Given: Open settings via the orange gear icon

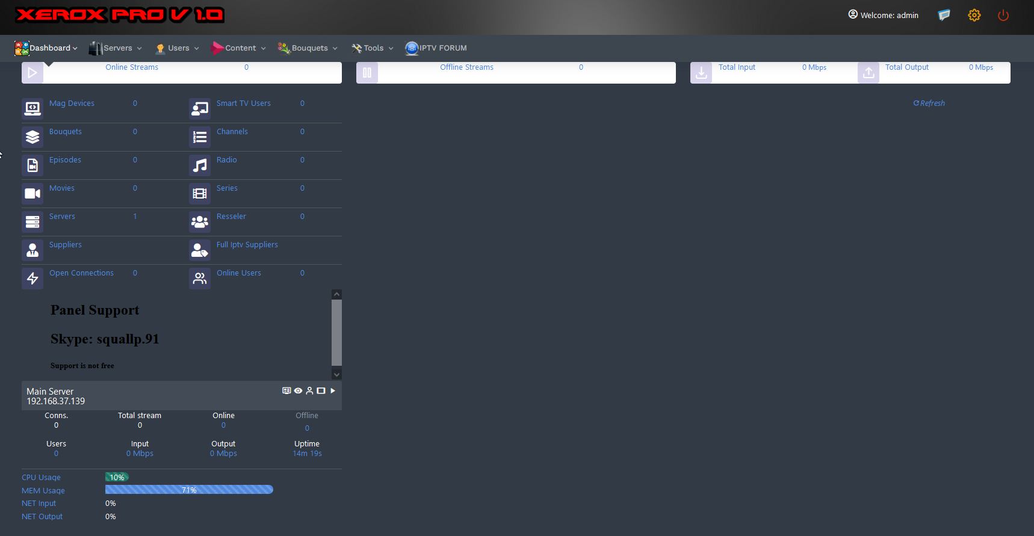Looking at the screenshot, I should click(x=974, y=15).
